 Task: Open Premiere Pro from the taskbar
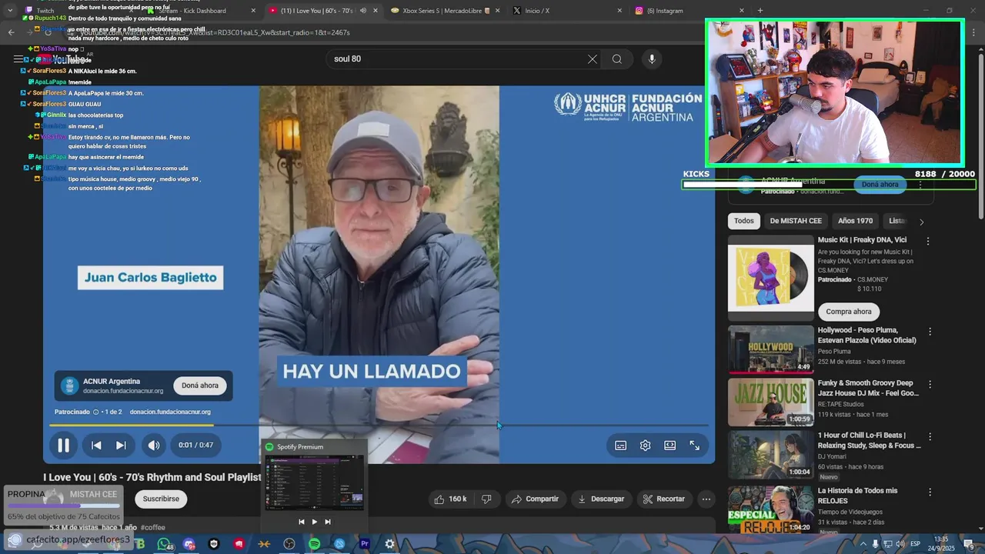point(365,544)
